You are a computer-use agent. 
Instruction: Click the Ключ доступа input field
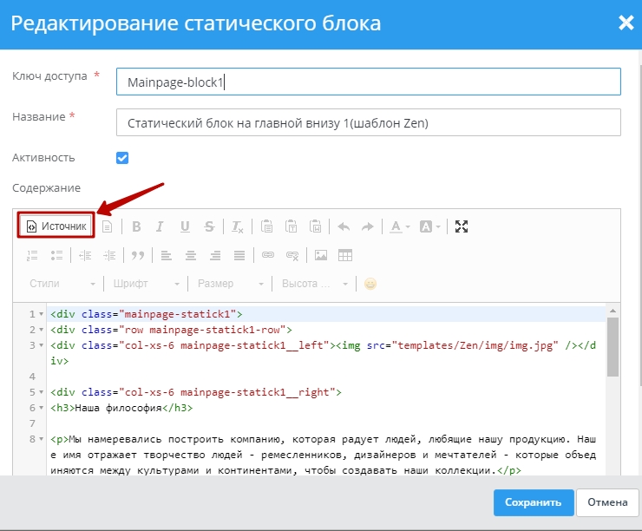(368, 82)
